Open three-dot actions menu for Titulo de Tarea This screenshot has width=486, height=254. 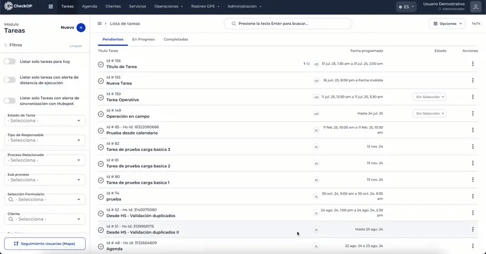(473, 64)
